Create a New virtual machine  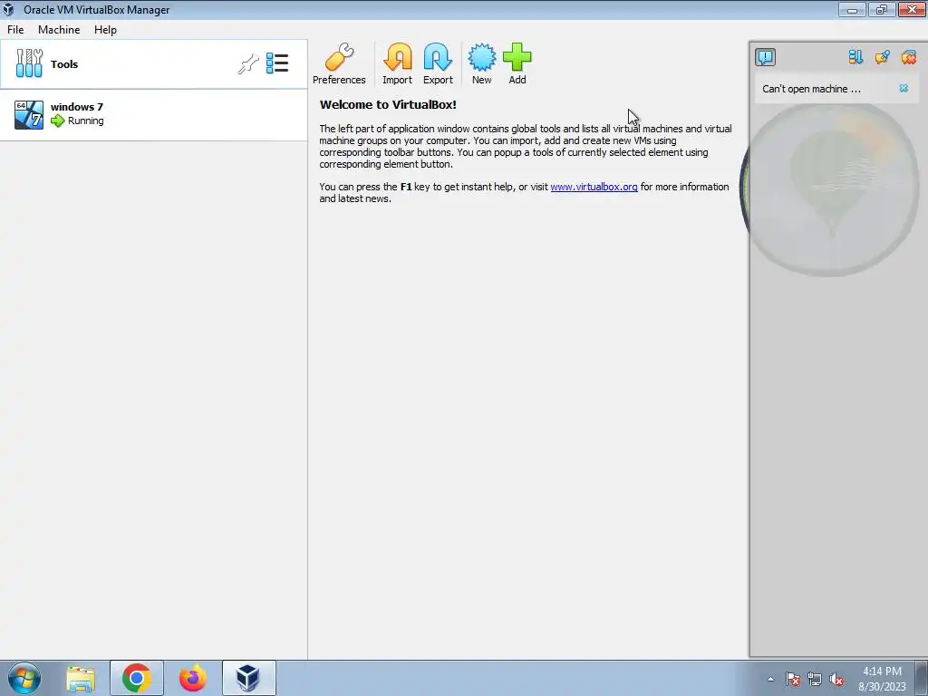tap(482, 63)
